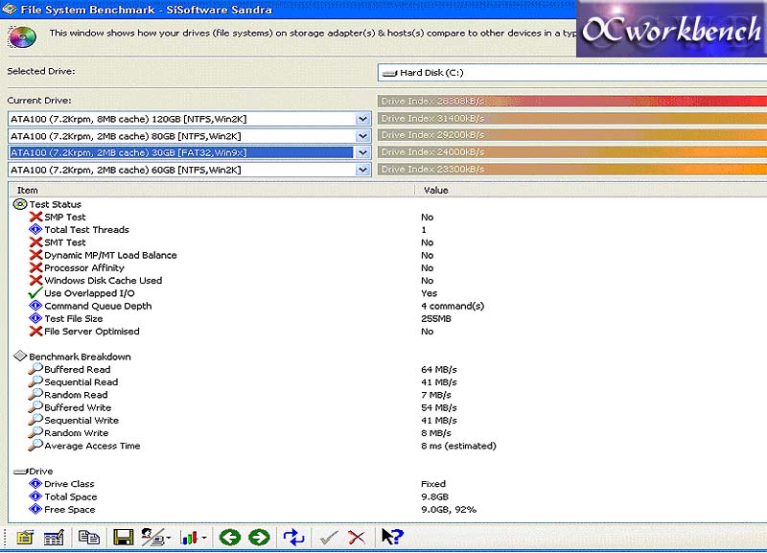Open the bar chart toolbar icon
The width and height of the screenshot is (767, 553).
point(189,538)
